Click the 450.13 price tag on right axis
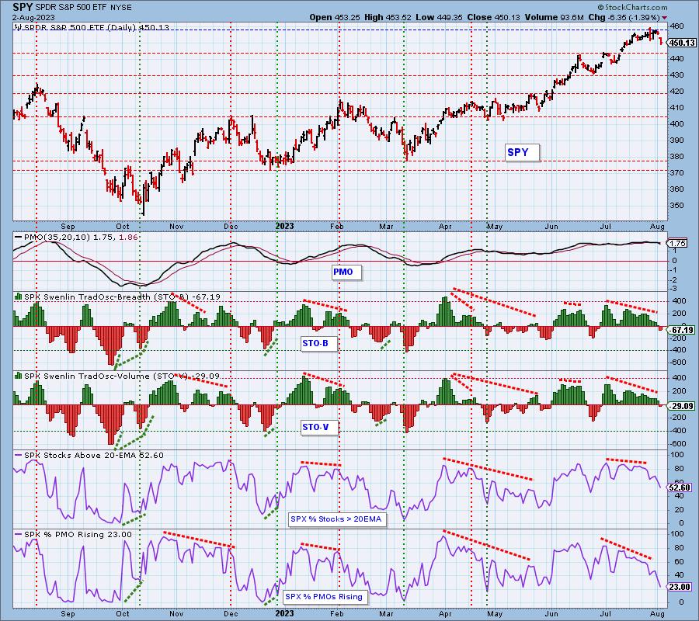Screen dimensions: 699x621 pos(682,43)
